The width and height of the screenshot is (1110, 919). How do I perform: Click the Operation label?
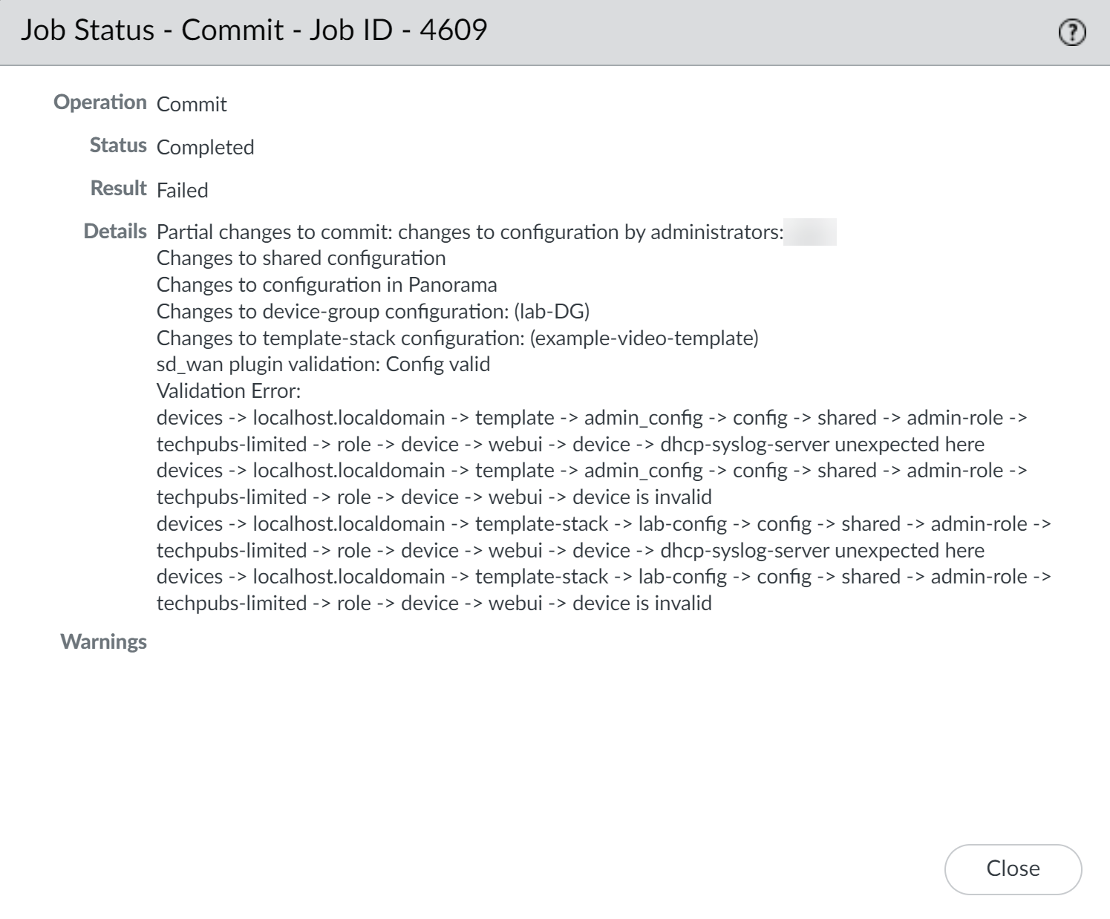pos(100,102)
